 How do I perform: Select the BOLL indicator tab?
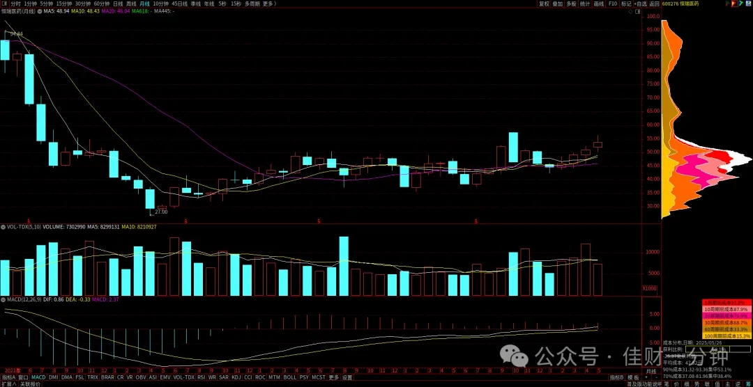(x=289, y=377)
